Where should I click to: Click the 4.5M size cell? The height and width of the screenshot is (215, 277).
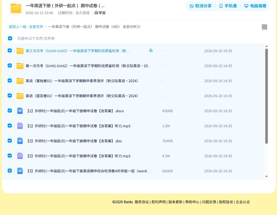166,156
